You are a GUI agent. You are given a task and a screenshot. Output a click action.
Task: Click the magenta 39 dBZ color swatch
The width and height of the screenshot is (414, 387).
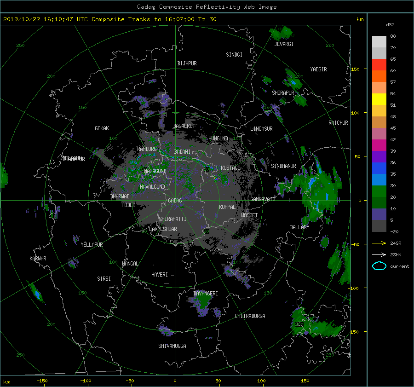(x=379, y=145)
